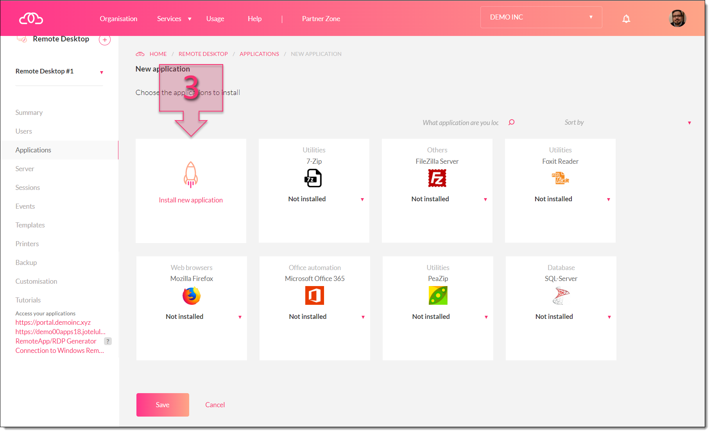Click the FileZilla Server icon

[437, 178]
